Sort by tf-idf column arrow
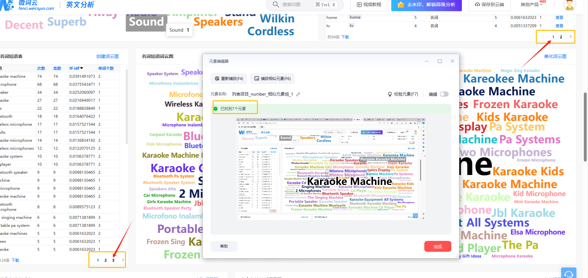 point(82,68)
